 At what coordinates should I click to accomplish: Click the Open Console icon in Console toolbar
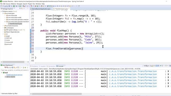coord(166,66)
